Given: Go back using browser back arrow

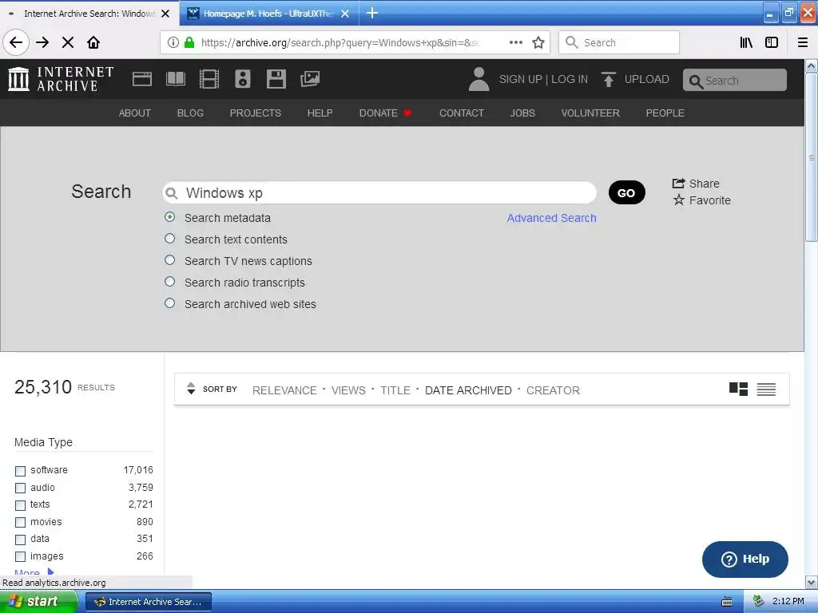Looking at the screenshot, I should pyautogui.click(x=16, y=42).
